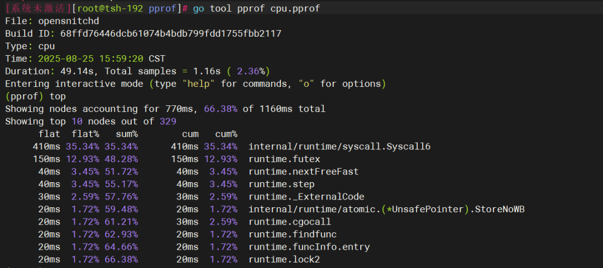Click sum% '51.72%' in nextFreeFast row
Screen dimensions: 603x268
(121, 172)
